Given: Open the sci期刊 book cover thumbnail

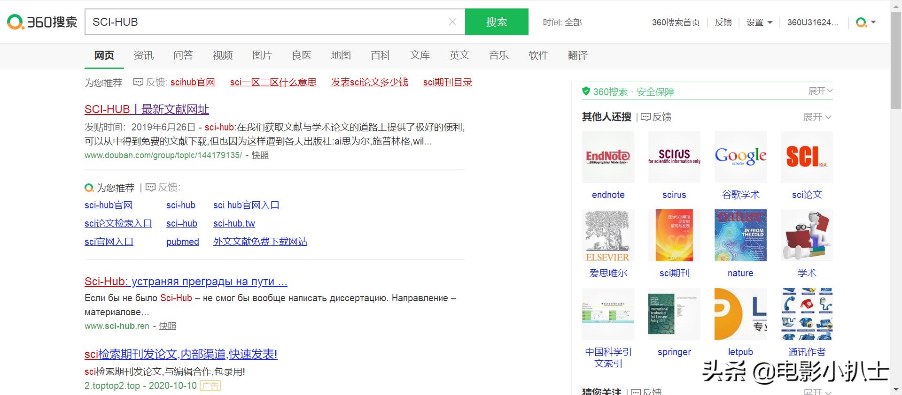Looking at the screenshot, I should [x=674, y=235].
